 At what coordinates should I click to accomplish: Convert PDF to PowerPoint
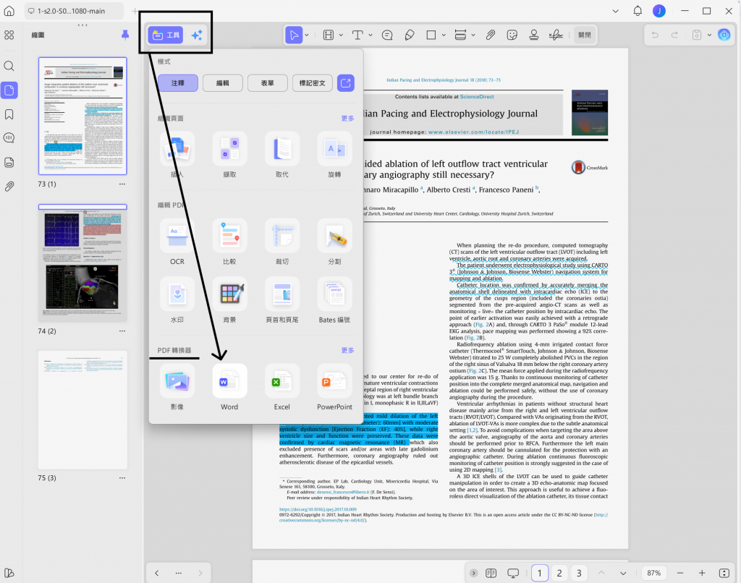[334, 388]
